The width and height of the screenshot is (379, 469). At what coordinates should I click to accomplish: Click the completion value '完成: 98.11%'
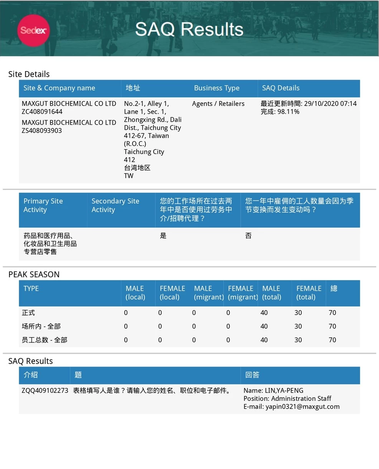(x=280, y=112)
